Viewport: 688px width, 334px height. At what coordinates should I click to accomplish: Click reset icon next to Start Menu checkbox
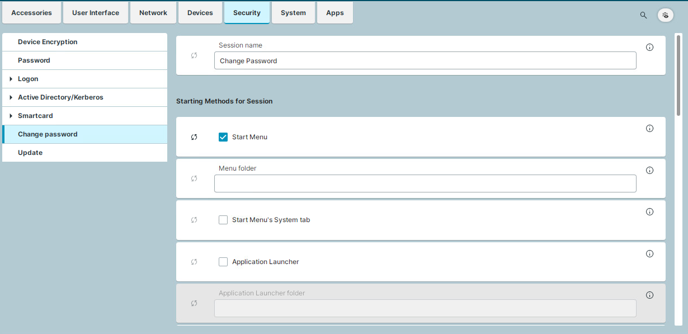(x=194, y=137)
